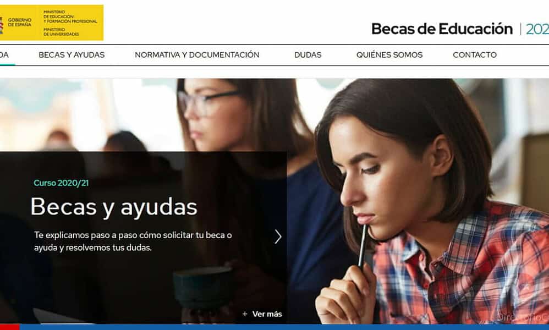Select the Dudas navigation item
The height and width of the screenshot is (330, 549).
[308, 55]
